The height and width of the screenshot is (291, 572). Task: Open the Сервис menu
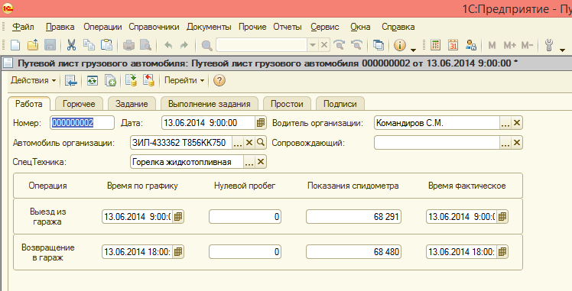[x=325, y=27]
